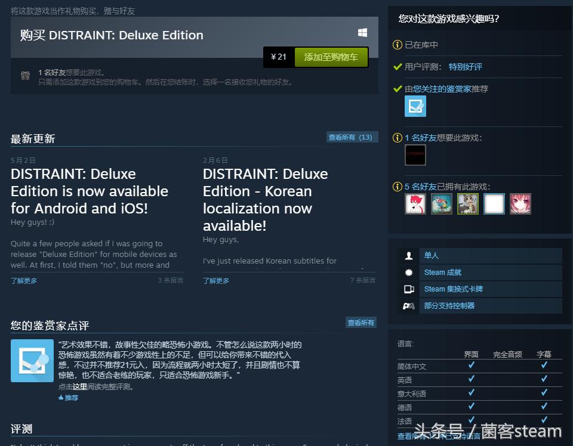Screen dimensions: 573x446
Task: Click the info icon beside 已在库中
Action: [x=398, y=45]
